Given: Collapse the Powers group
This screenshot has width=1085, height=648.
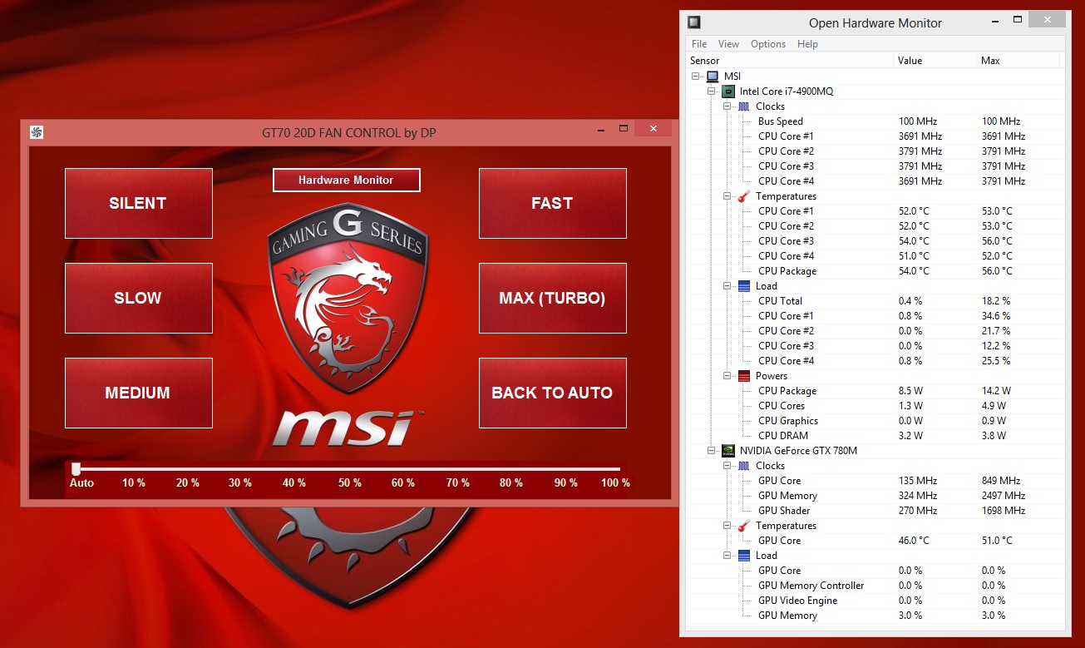Looking at the screenshot, I should pos(727,376).
